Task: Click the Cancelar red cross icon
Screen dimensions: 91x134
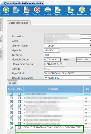Action: click(x=37, y=10)
